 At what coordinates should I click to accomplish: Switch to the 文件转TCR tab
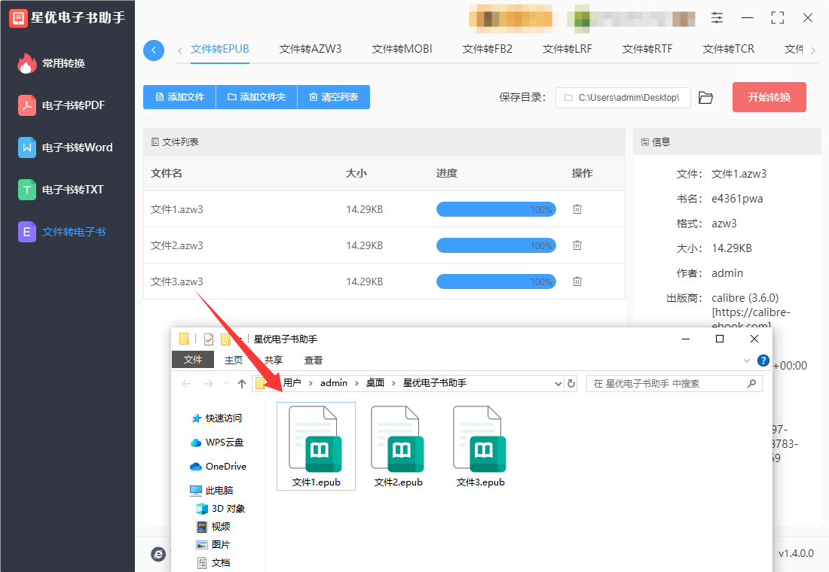click(x=729, y=49)
